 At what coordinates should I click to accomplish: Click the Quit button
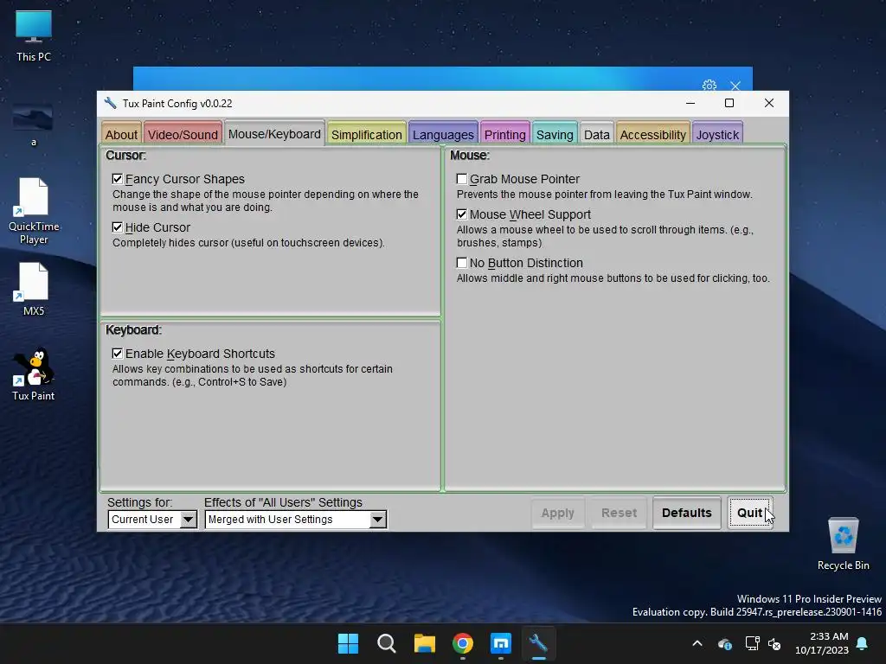pos(750,513)
